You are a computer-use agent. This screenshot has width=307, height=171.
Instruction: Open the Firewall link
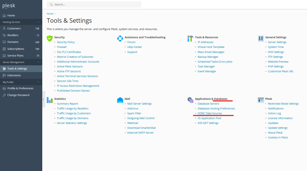point(62,47)
